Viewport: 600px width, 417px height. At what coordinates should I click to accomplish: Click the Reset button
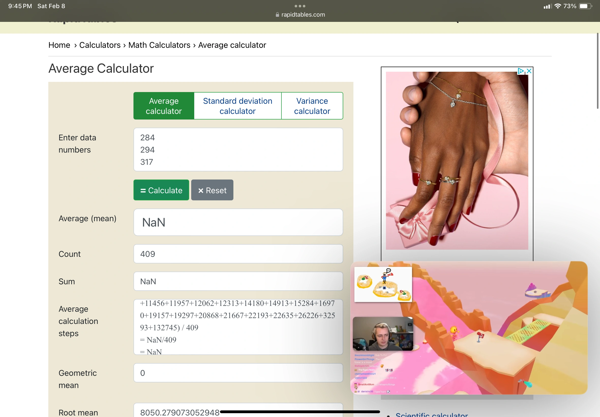pos(212,190)
